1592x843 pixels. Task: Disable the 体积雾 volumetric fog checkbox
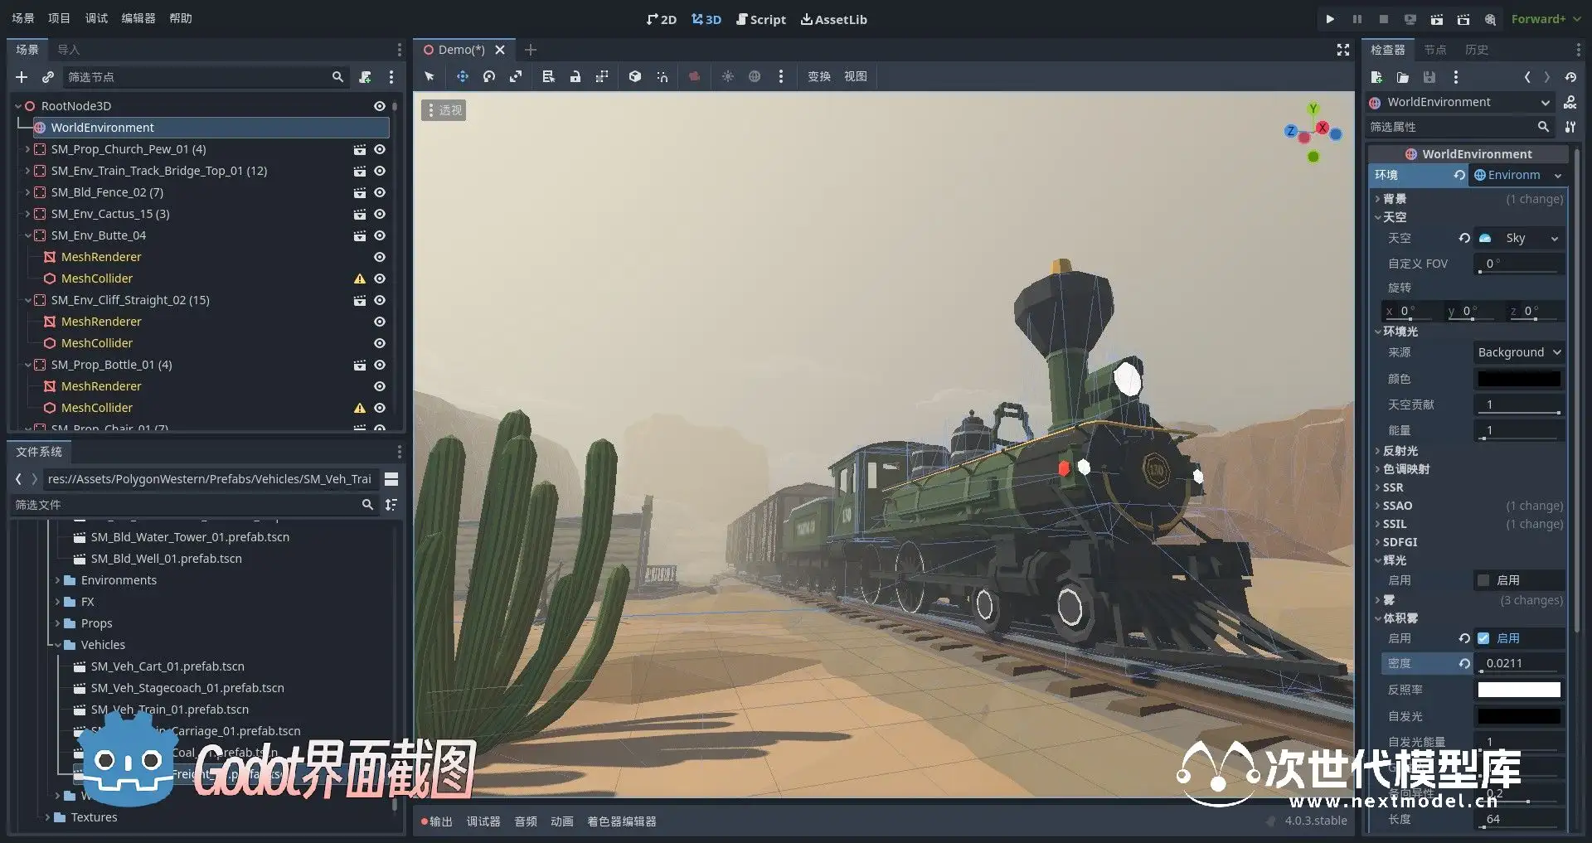pyautogui.click(x=1483, y=638)
